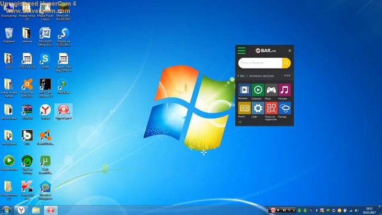Open the Музыка note tile
The image size is (382, 215).
pos(285,90)
